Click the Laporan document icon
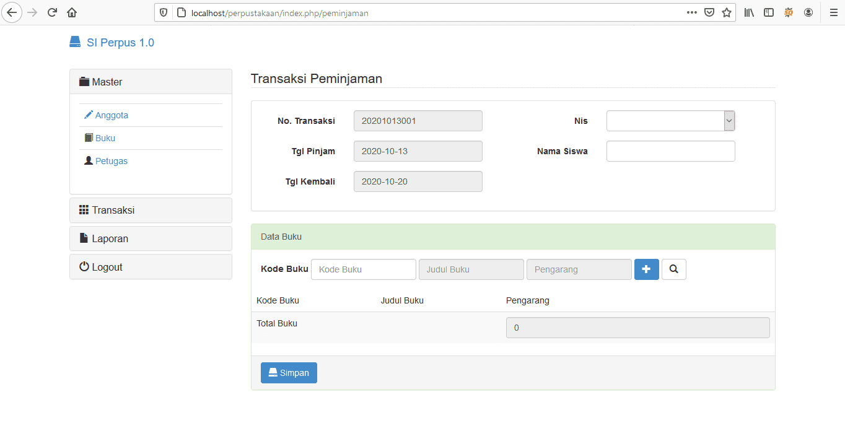 85,238
